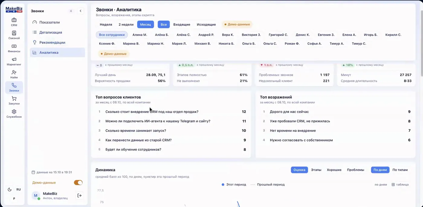Click the question "Сколько времени занимает запуск?"
Image resolution: width=423 pixels, height=207 pixels.
click(136, 131)
